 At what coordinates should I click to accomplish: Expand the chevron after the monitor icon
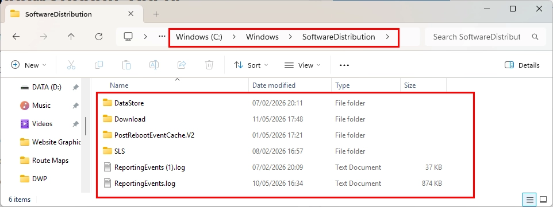145,37
